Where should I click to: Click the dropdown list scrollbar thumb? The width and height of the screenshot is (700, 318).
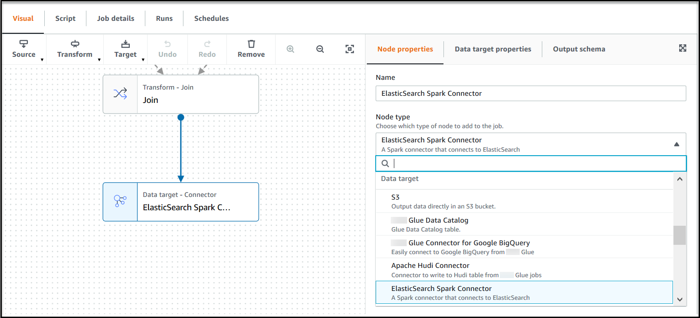[x=679, y=236]
